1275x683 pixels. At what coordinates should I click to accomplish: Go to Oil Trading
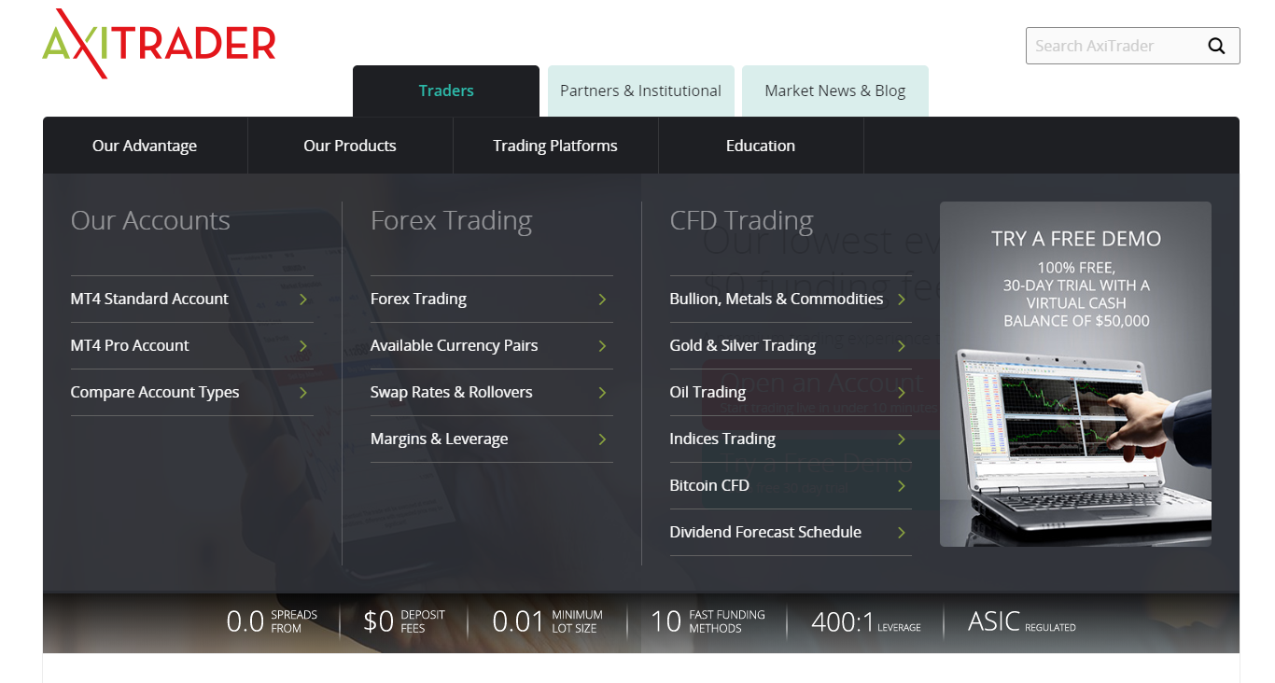point(791,392)
